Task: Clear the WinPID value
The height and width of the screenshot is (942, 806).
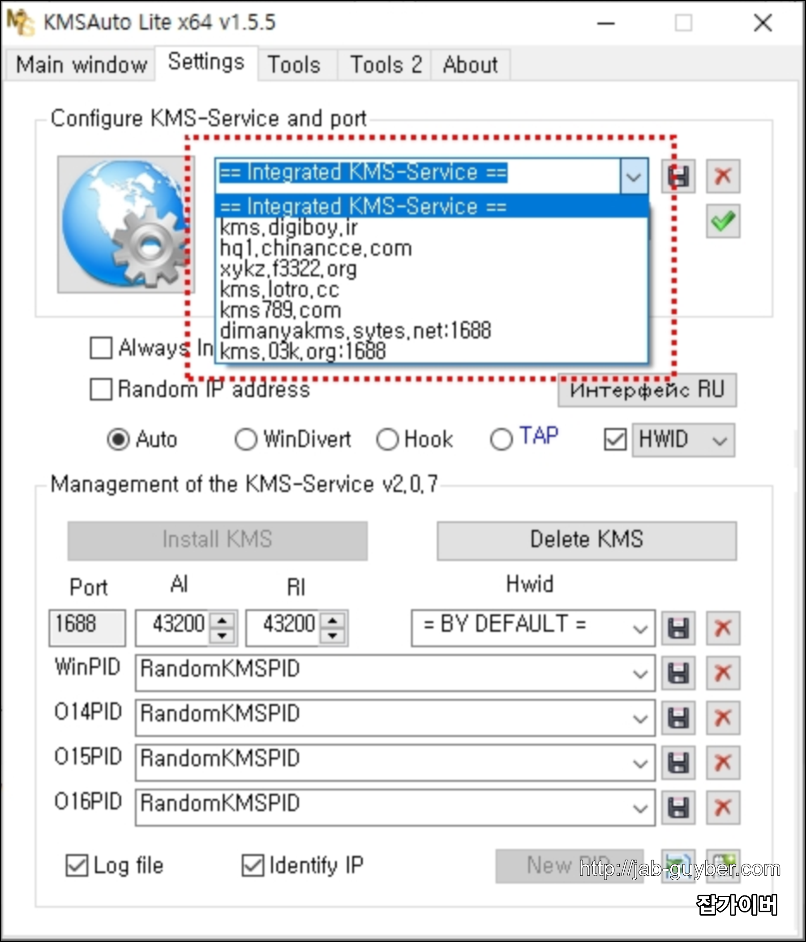Action: click(x=723, y=673)
